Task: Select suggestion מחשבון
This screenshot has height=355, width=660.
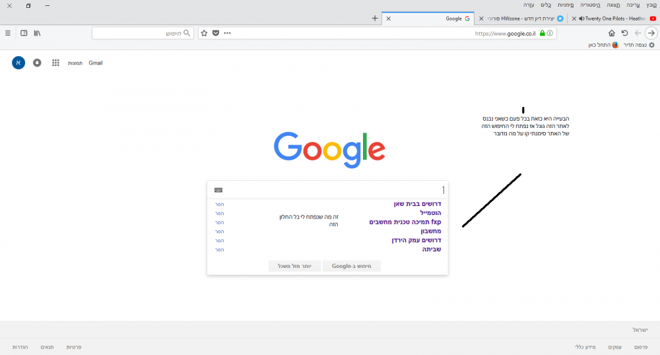Action: (430, 232)
